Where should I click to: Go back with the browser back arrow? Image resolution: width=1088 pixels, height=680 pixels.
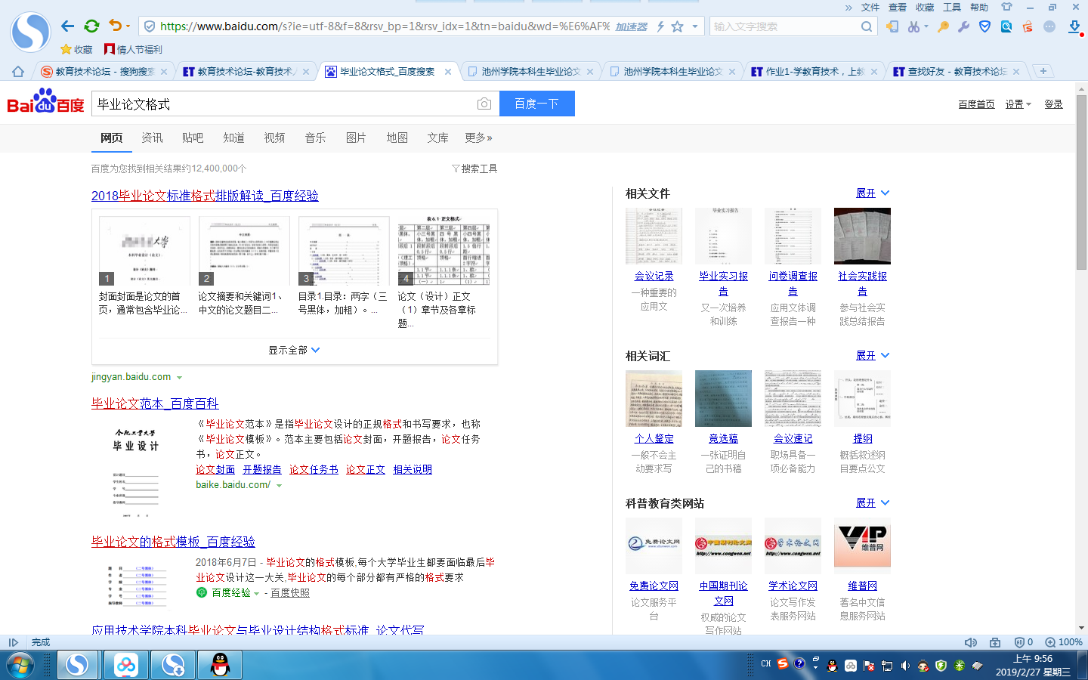pos(67,26)
